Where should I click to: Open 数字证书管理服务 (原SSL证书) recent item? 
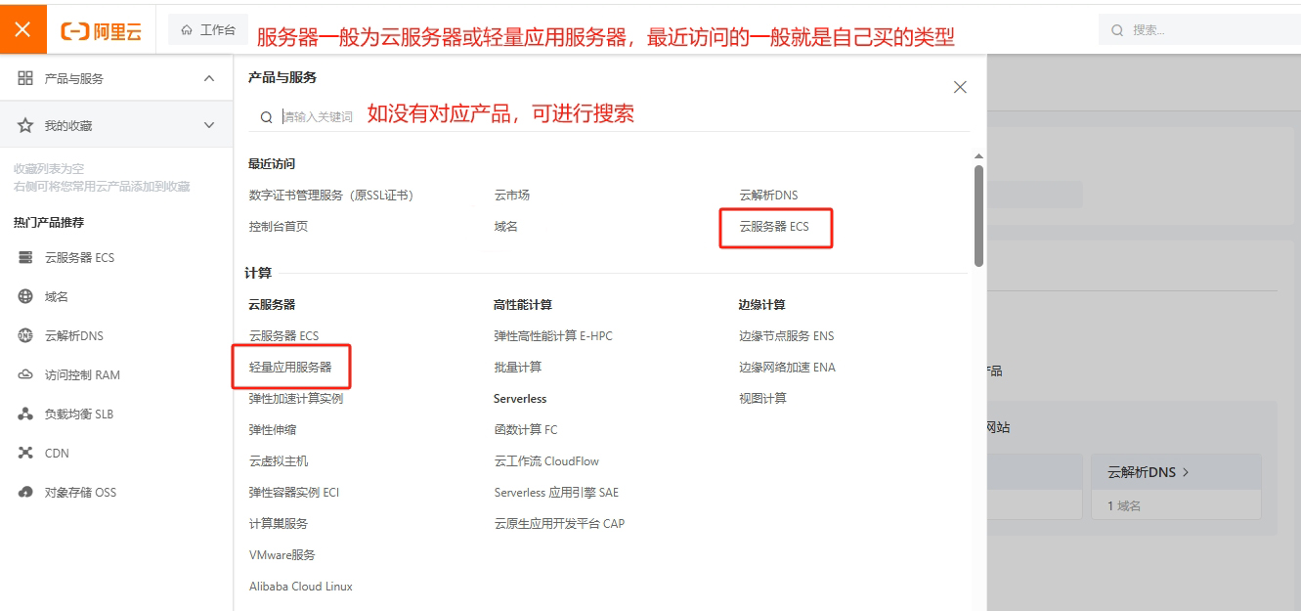331,196
